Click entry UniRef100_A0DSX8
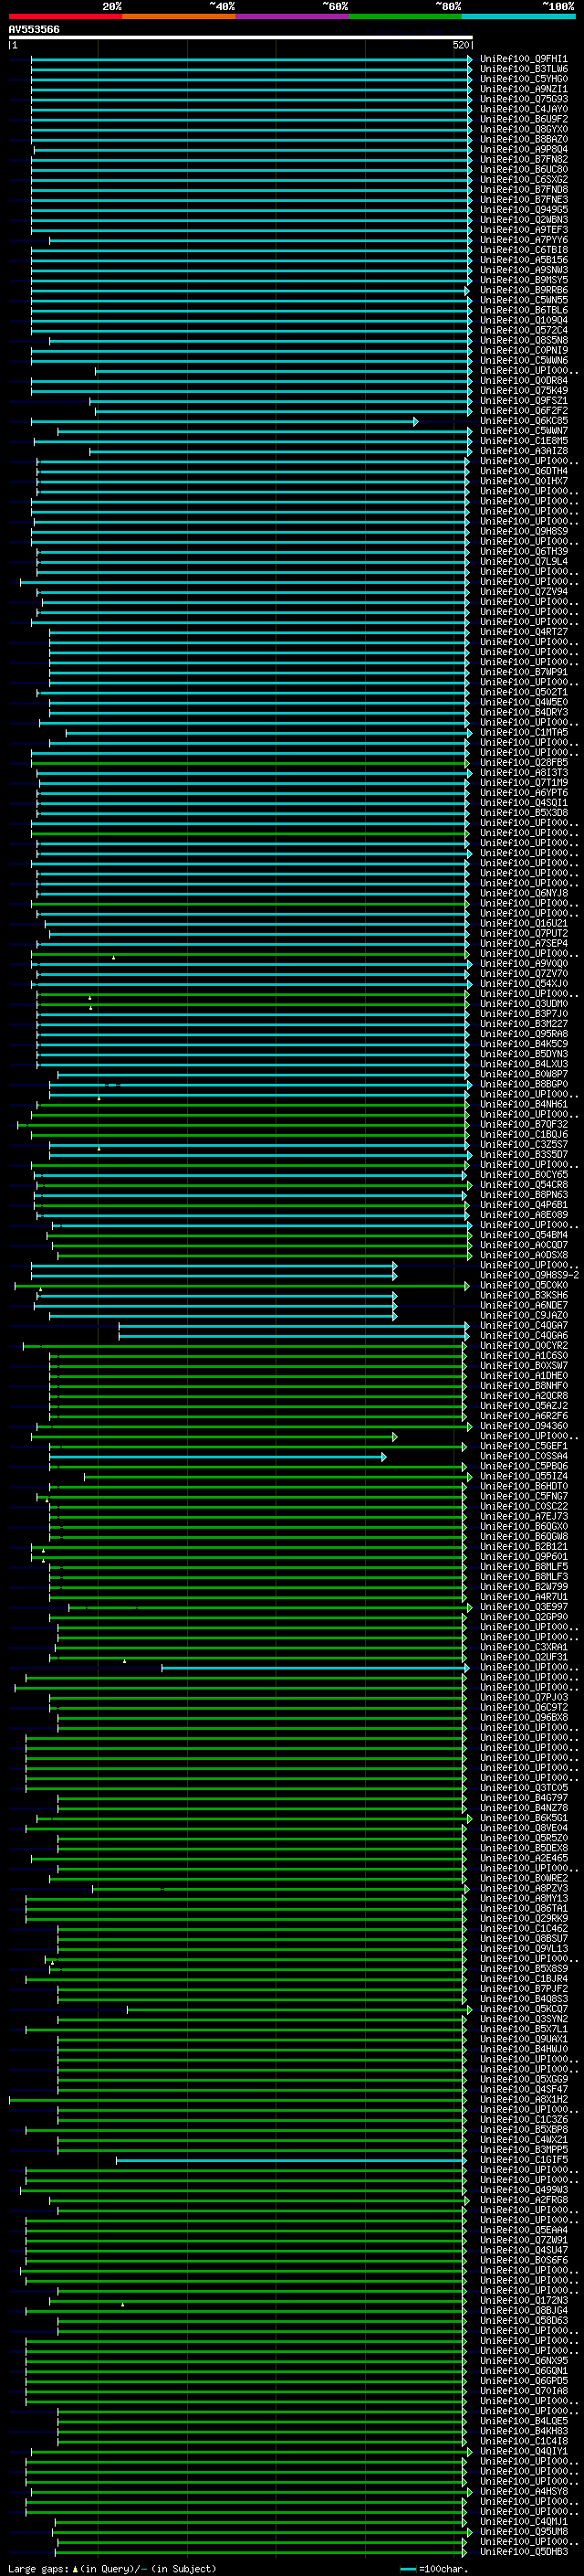584x2576 pixels. (524, 1255)
